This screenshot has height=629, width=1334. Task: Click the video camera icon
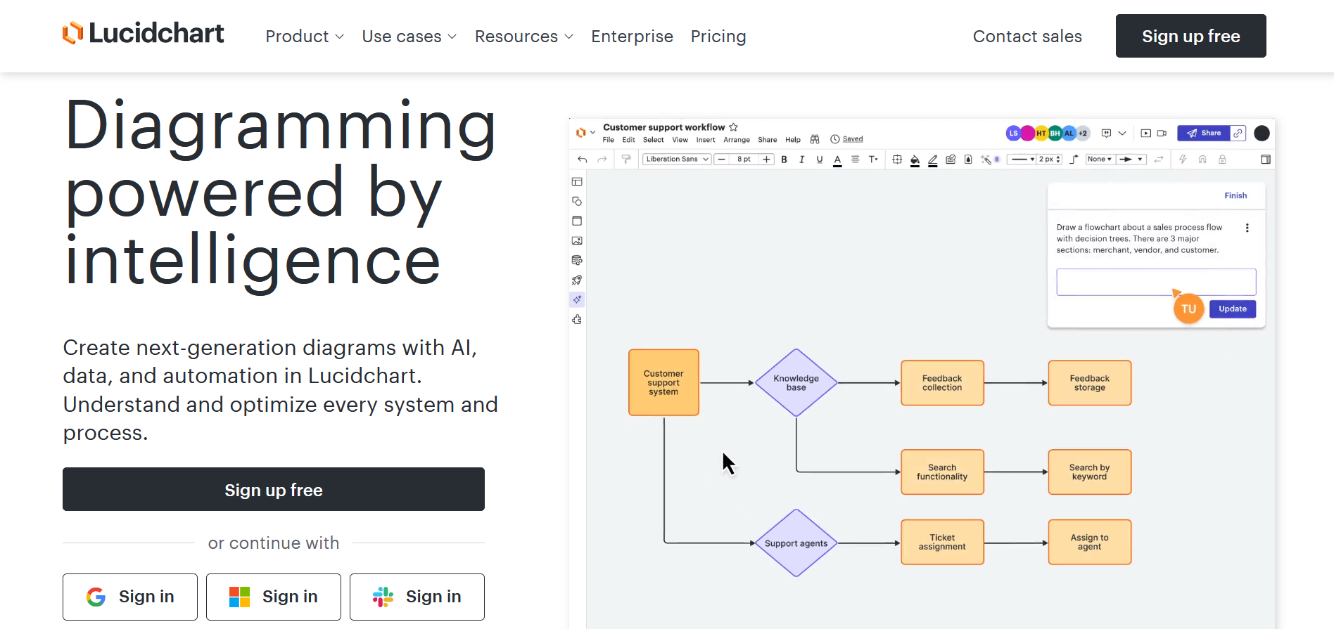point(1162,133)
